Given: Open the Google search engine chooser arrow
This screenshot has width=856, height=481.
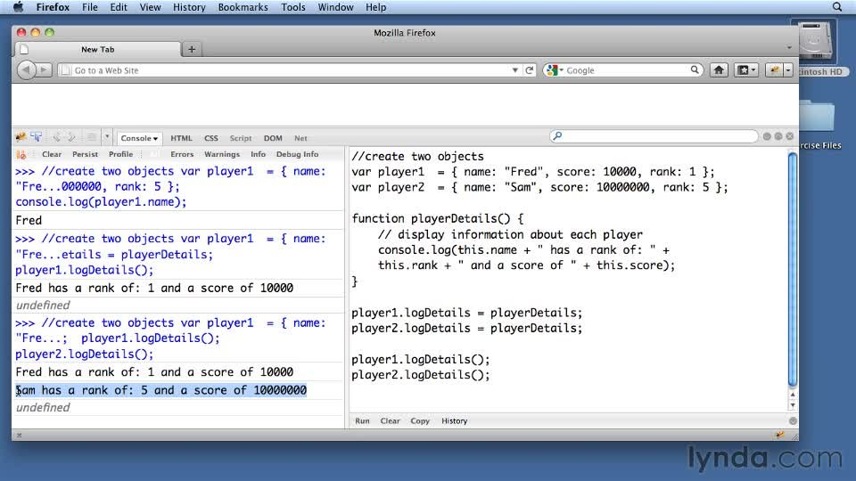Looking at the screenshot, I should 561,70.
